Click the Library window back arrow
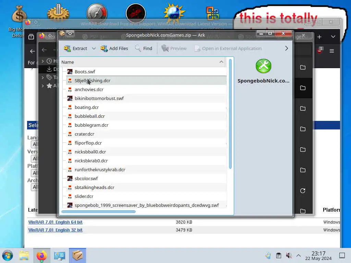Screen dimensions: 351x263 click(44, 50)
